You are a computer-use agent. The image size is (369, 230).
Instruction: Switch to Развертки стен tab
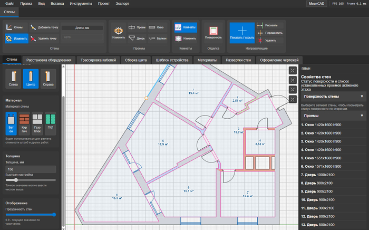238,60
